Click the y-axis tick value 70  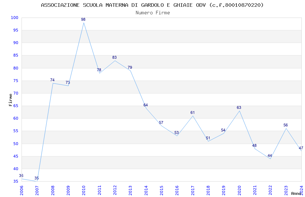click(x=16, y=93)
